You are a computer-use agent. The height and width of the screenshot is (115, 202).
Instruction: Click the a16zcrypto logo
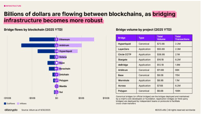[x=11, y=110]
